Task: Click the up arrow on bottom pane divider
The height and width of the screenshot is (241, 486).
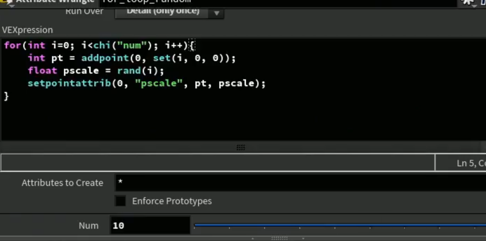Action: tap(253, 239)
